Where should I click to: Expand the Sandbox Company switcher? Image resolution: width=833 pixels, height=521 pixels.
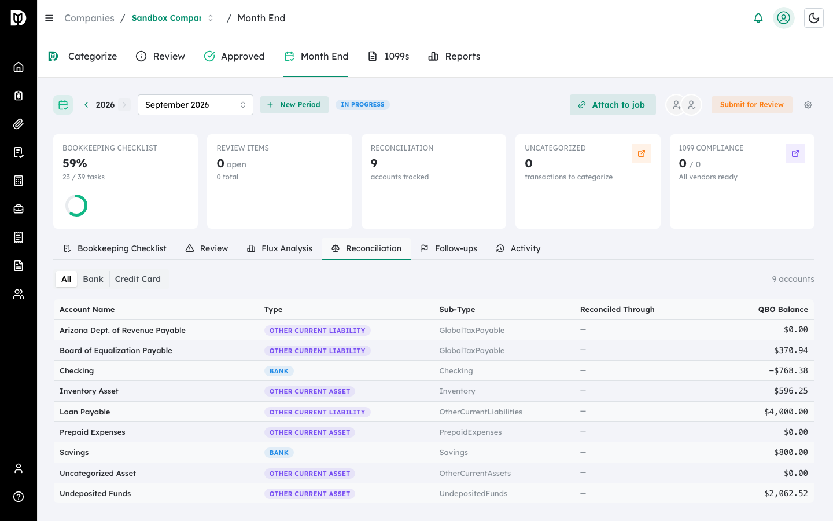click(172, 18)
